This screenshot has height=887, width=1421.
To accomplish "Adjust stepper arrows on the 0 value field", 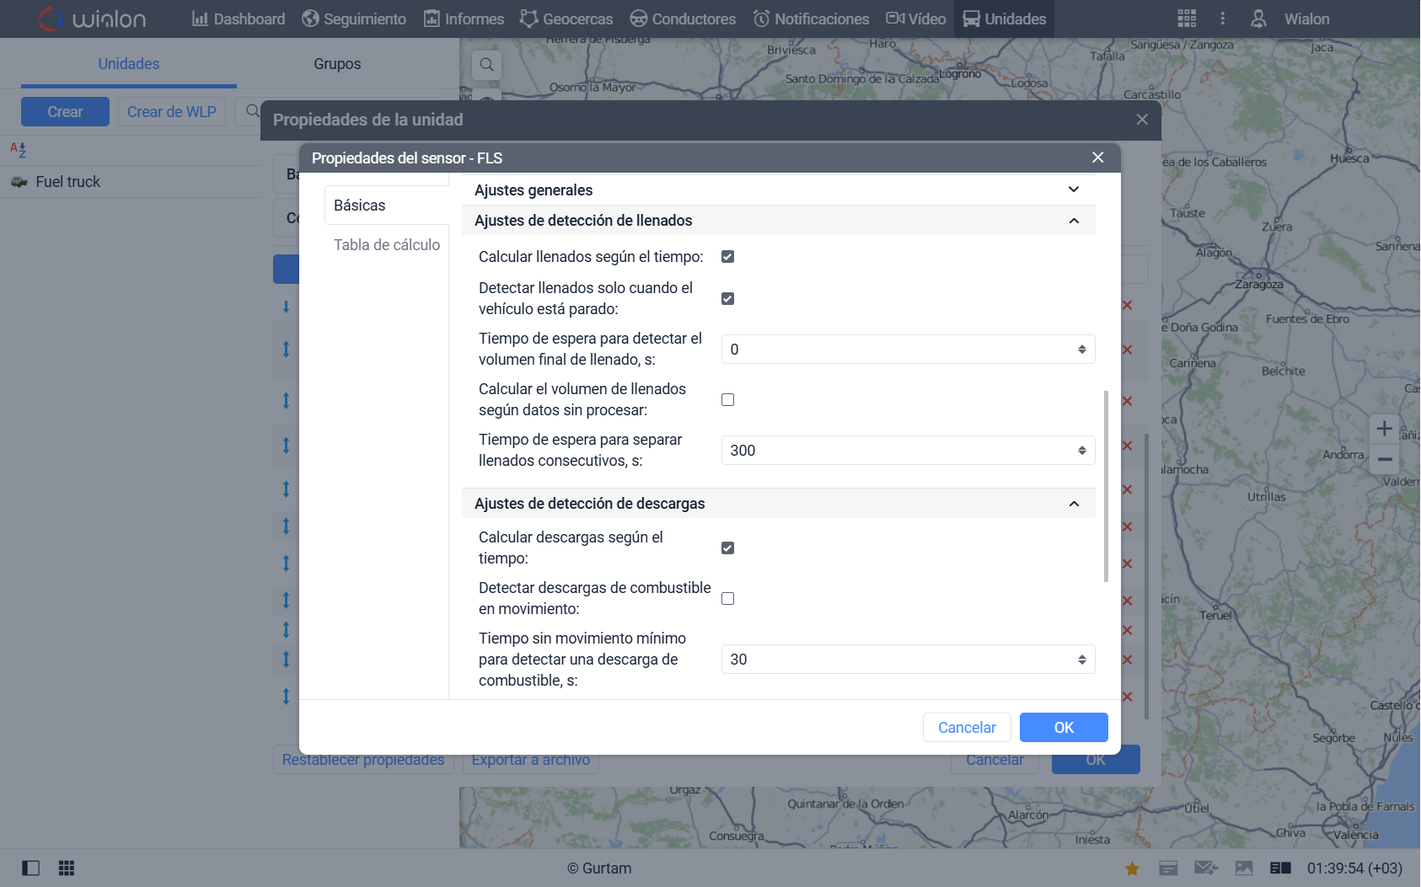I will click(1082, 350).
